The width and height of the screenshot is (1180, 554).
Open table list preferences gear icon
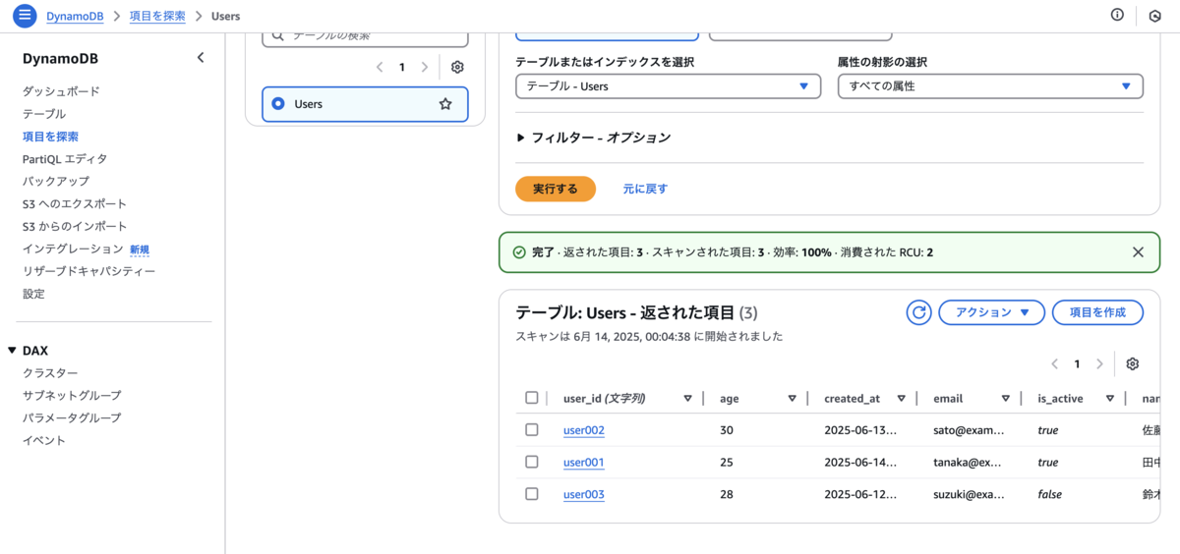[x=457, y=68]
